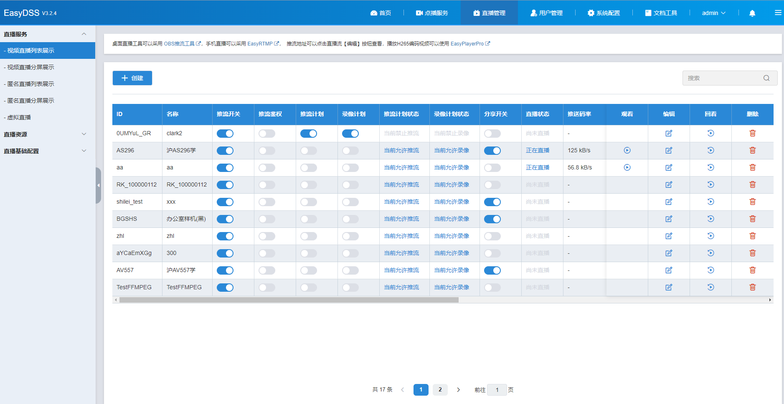
Task: Go to page 2
Action: pos(440,390)
